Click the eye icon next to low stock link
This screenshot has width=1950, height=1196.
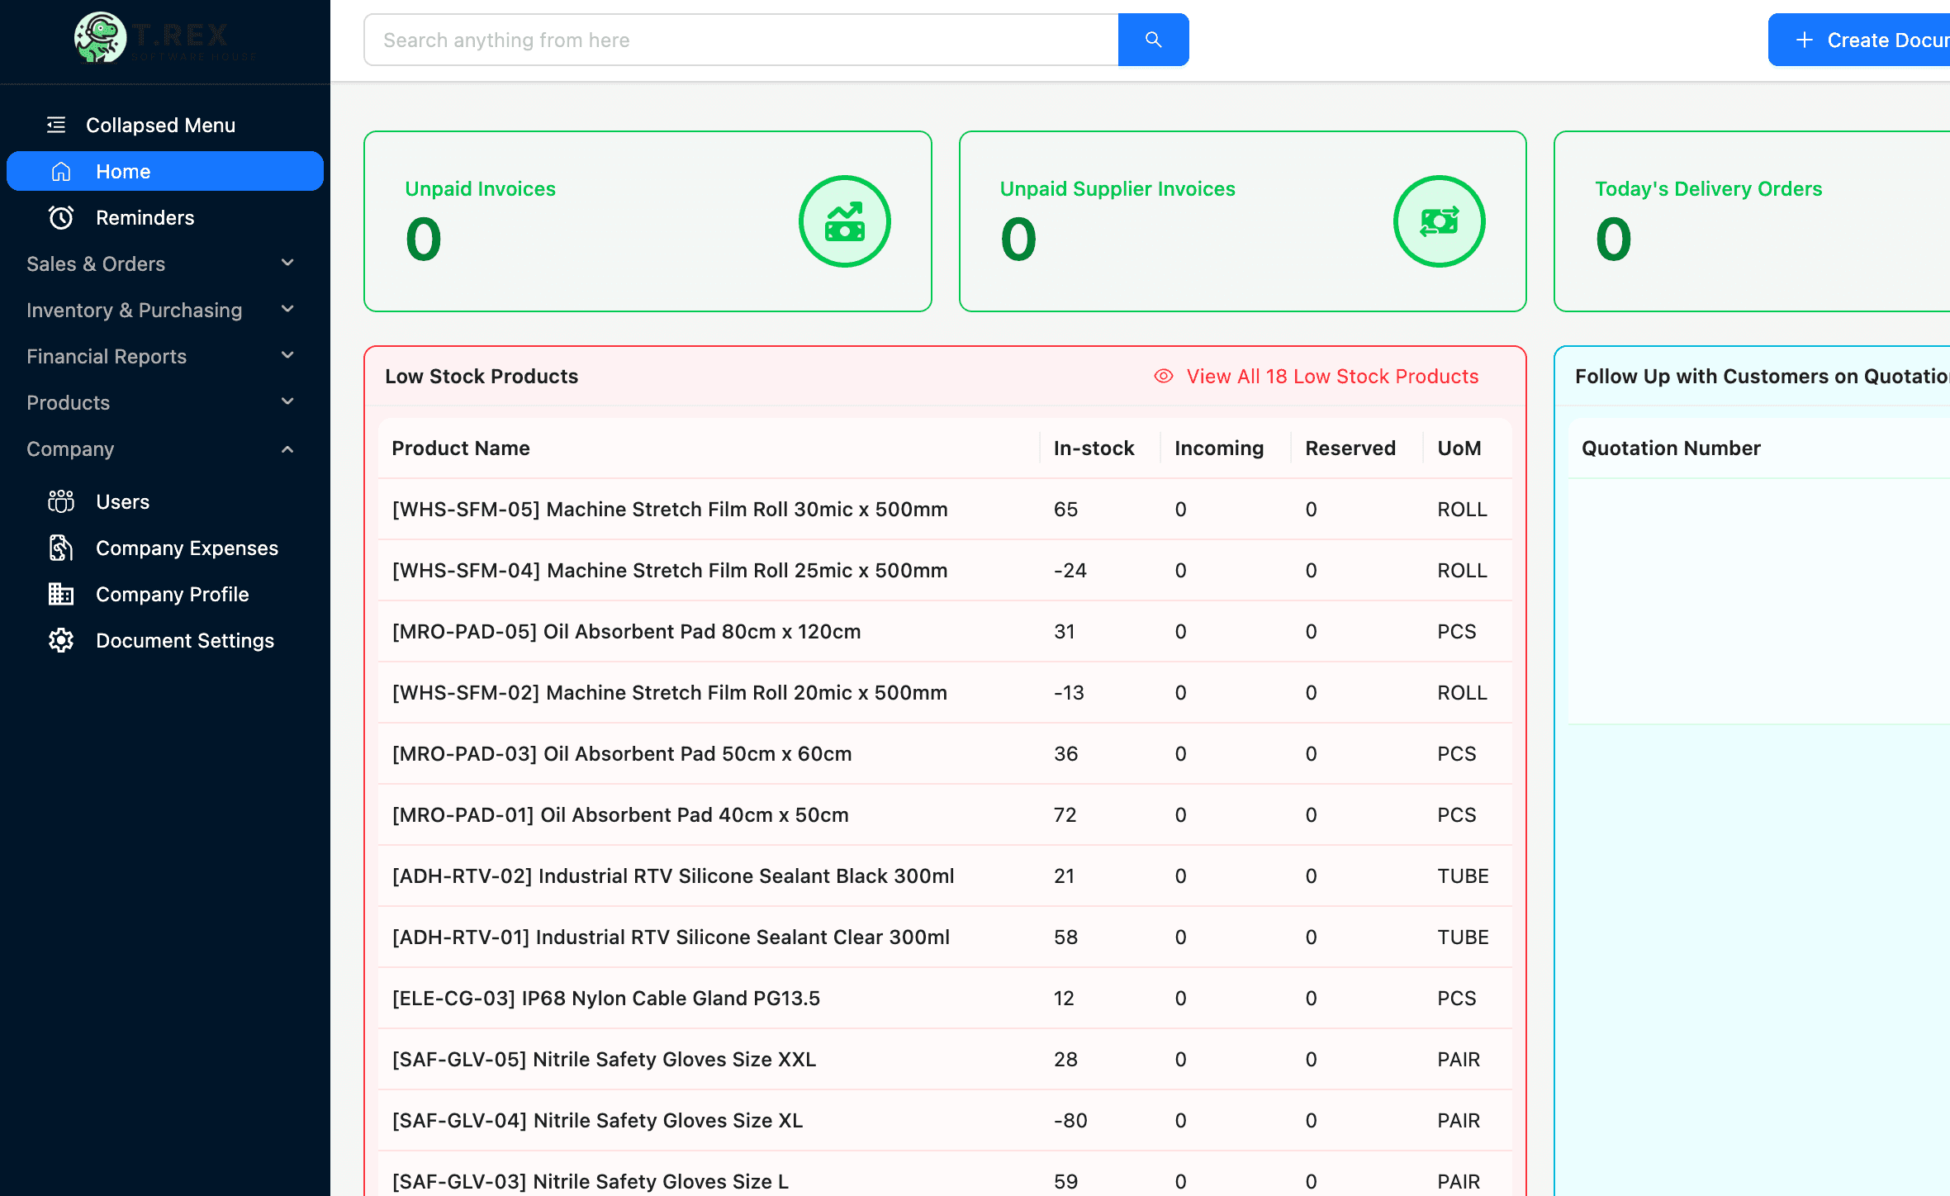[x=1164, y=376]
